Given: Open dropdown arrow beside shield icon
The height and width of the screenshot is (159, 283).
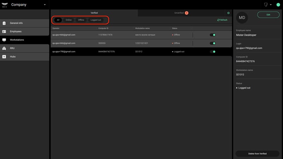Looking at the screenshot, I should [x=271, y=5].
